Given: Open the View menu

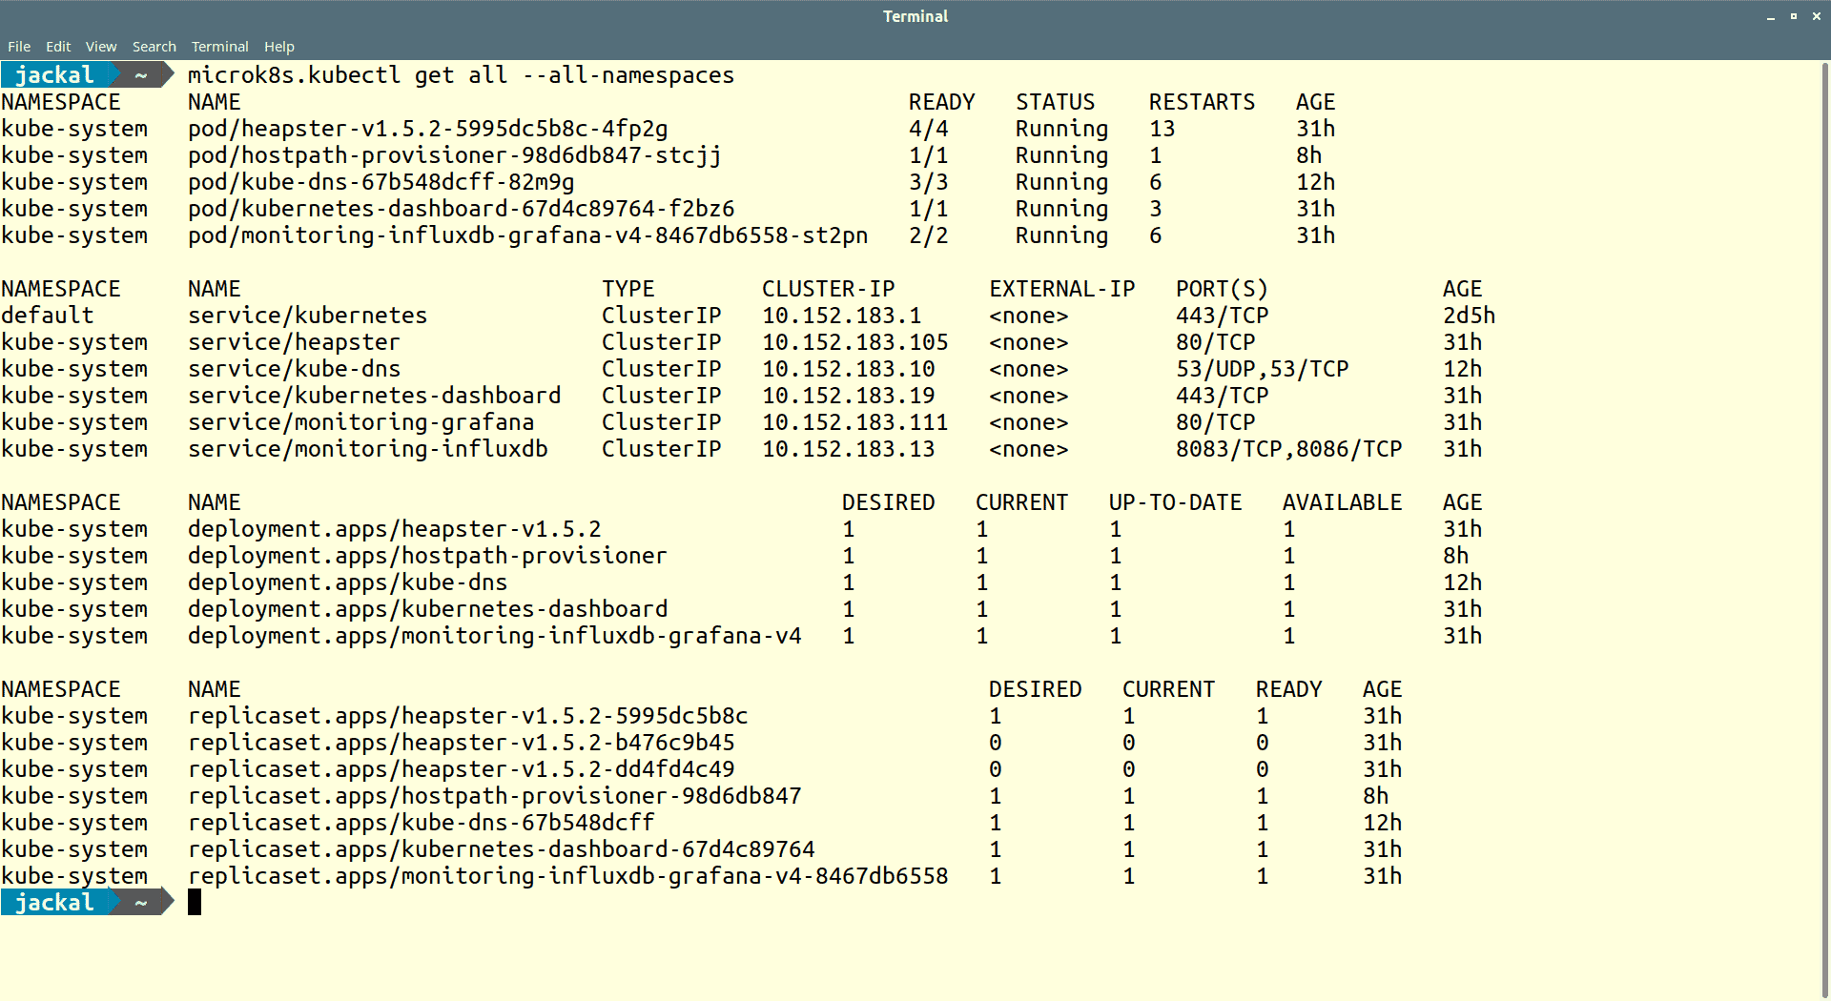Looking at the screenshot, I should pyautogui.click(x=101, y=47).
